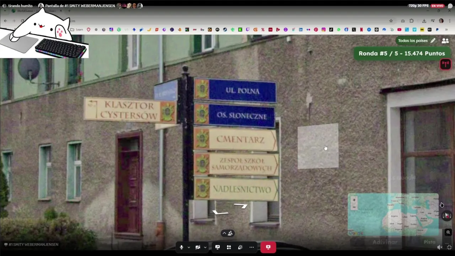Click the 720p 30 FPS quality badge

coord(419,6)
